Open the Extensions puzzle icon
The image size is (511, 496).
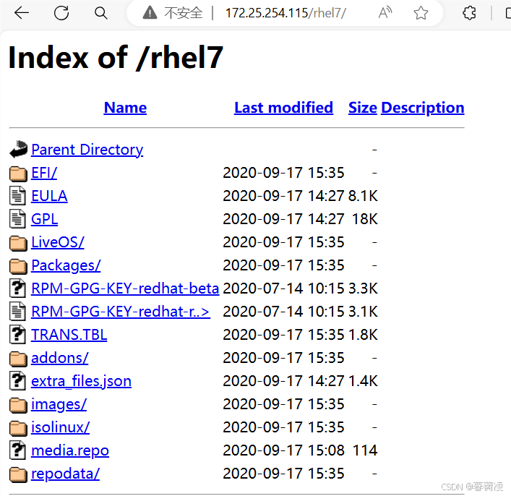[x=469, y=13]
